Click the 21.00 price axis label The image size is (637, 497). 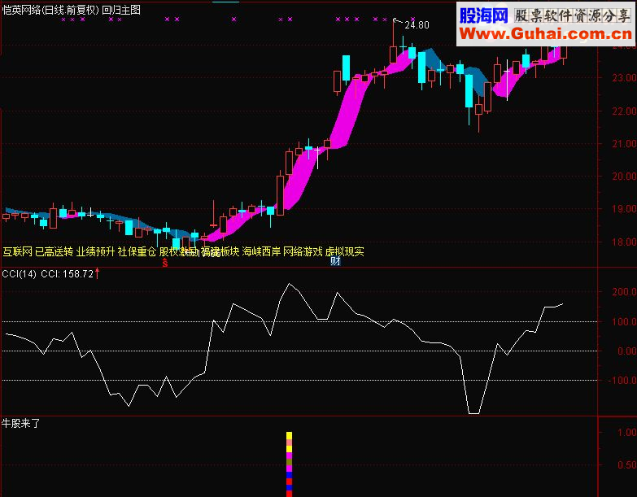click(624, 144)
